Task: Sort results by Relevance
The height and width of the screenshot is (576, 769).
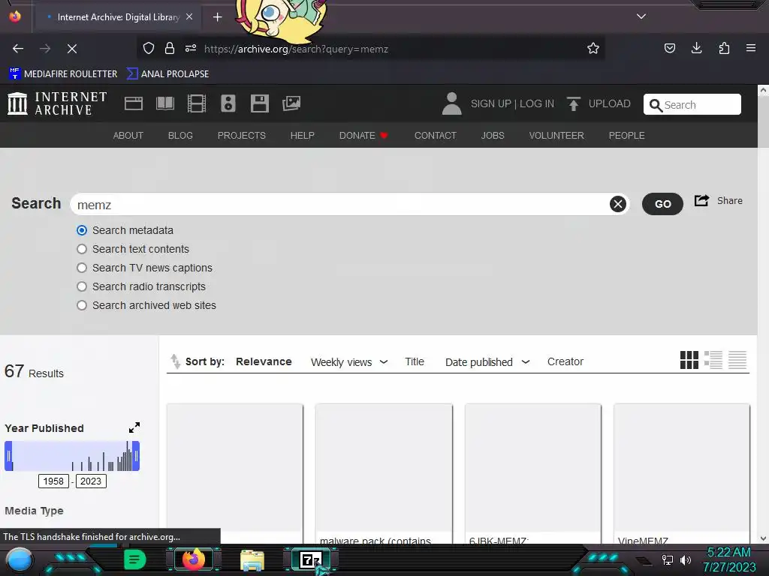Action: (264, 361)
